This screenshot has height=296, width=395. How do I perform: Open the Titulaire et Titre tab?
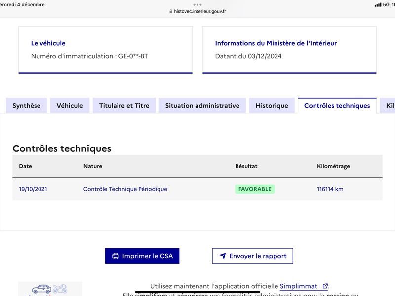pyautogui.click(x=124, y=106)
